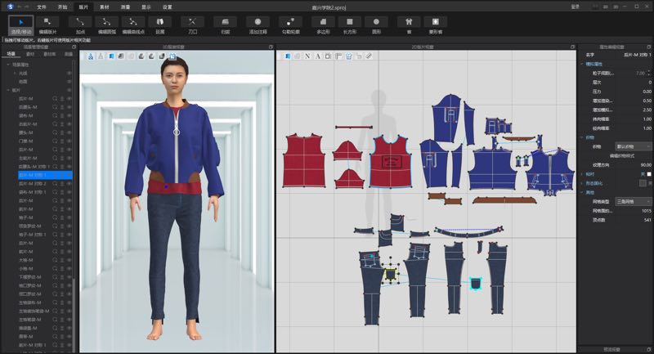Viewport: 654px width, 354px height.
Task: Toggle visibility of 版片 group
Action: 69,90
